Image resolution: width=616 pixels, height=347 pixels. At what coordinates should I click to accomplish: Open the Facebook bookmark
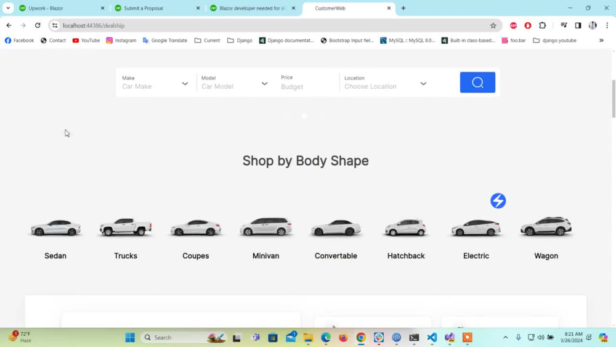(x=19, y=41)
